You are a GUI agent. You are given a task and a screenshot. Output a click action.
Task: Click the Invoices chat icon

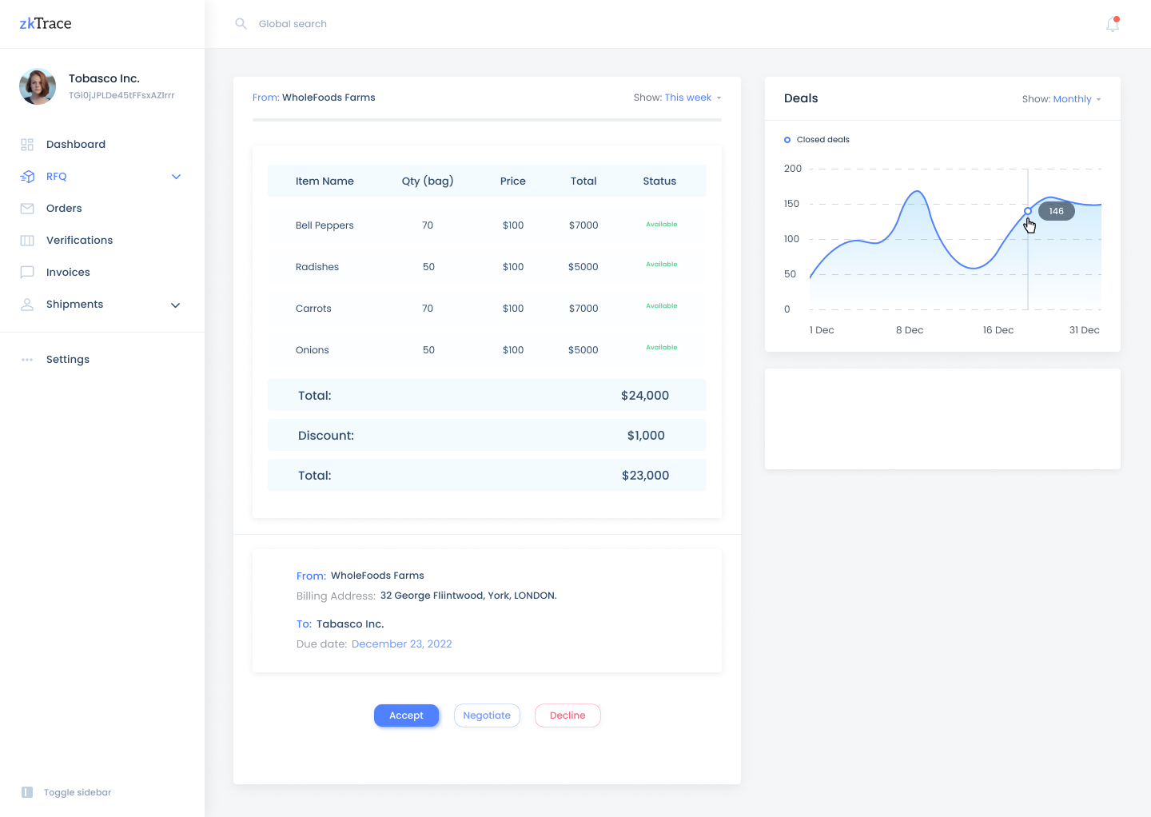[x=27, y=272]
